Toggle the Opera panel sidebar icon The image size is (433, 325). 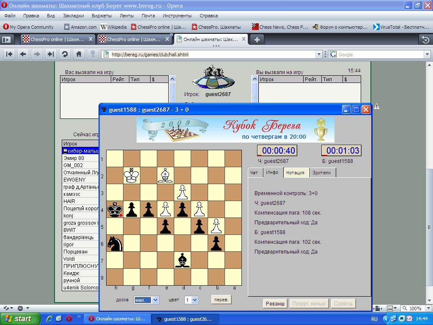[6, 39]
